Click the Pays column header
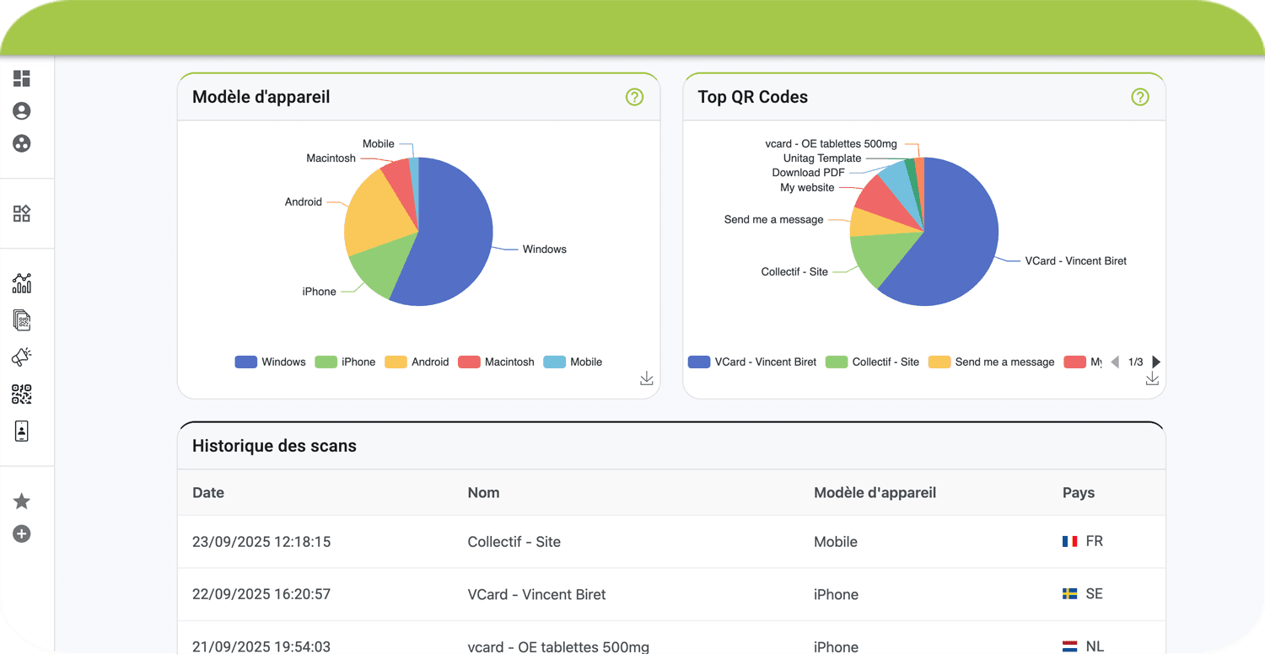The height and width of the screenshot is (654, 1265). tap(1078, 492)
